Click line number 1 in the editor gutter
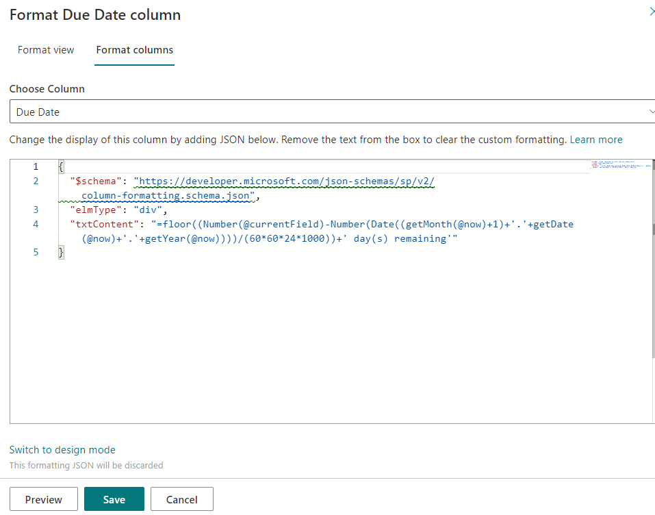This screenshot has height=515, width=655. [x=36, y=166]
